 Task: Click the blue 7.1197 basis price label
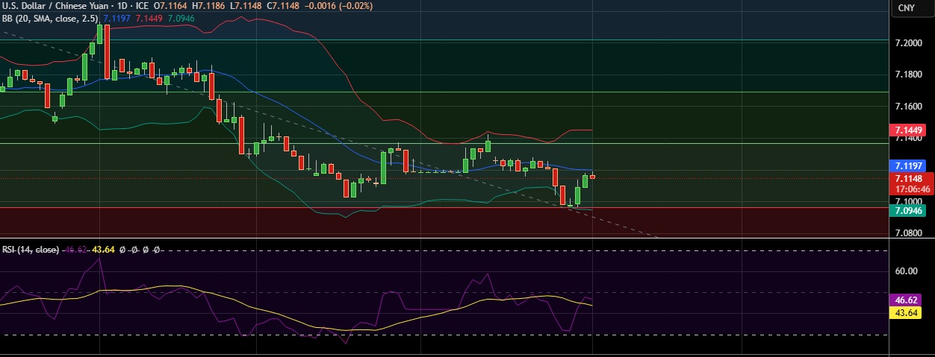pyautogui.click(x=910, y=165)
